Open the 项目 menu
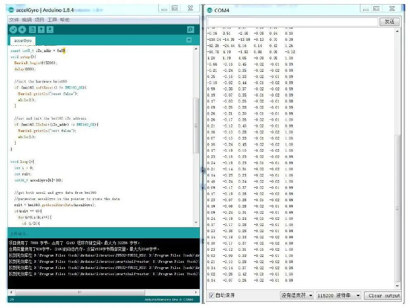The width and height of the screenshot is (409, 308). pyautogui.click(x=40, y=20)
